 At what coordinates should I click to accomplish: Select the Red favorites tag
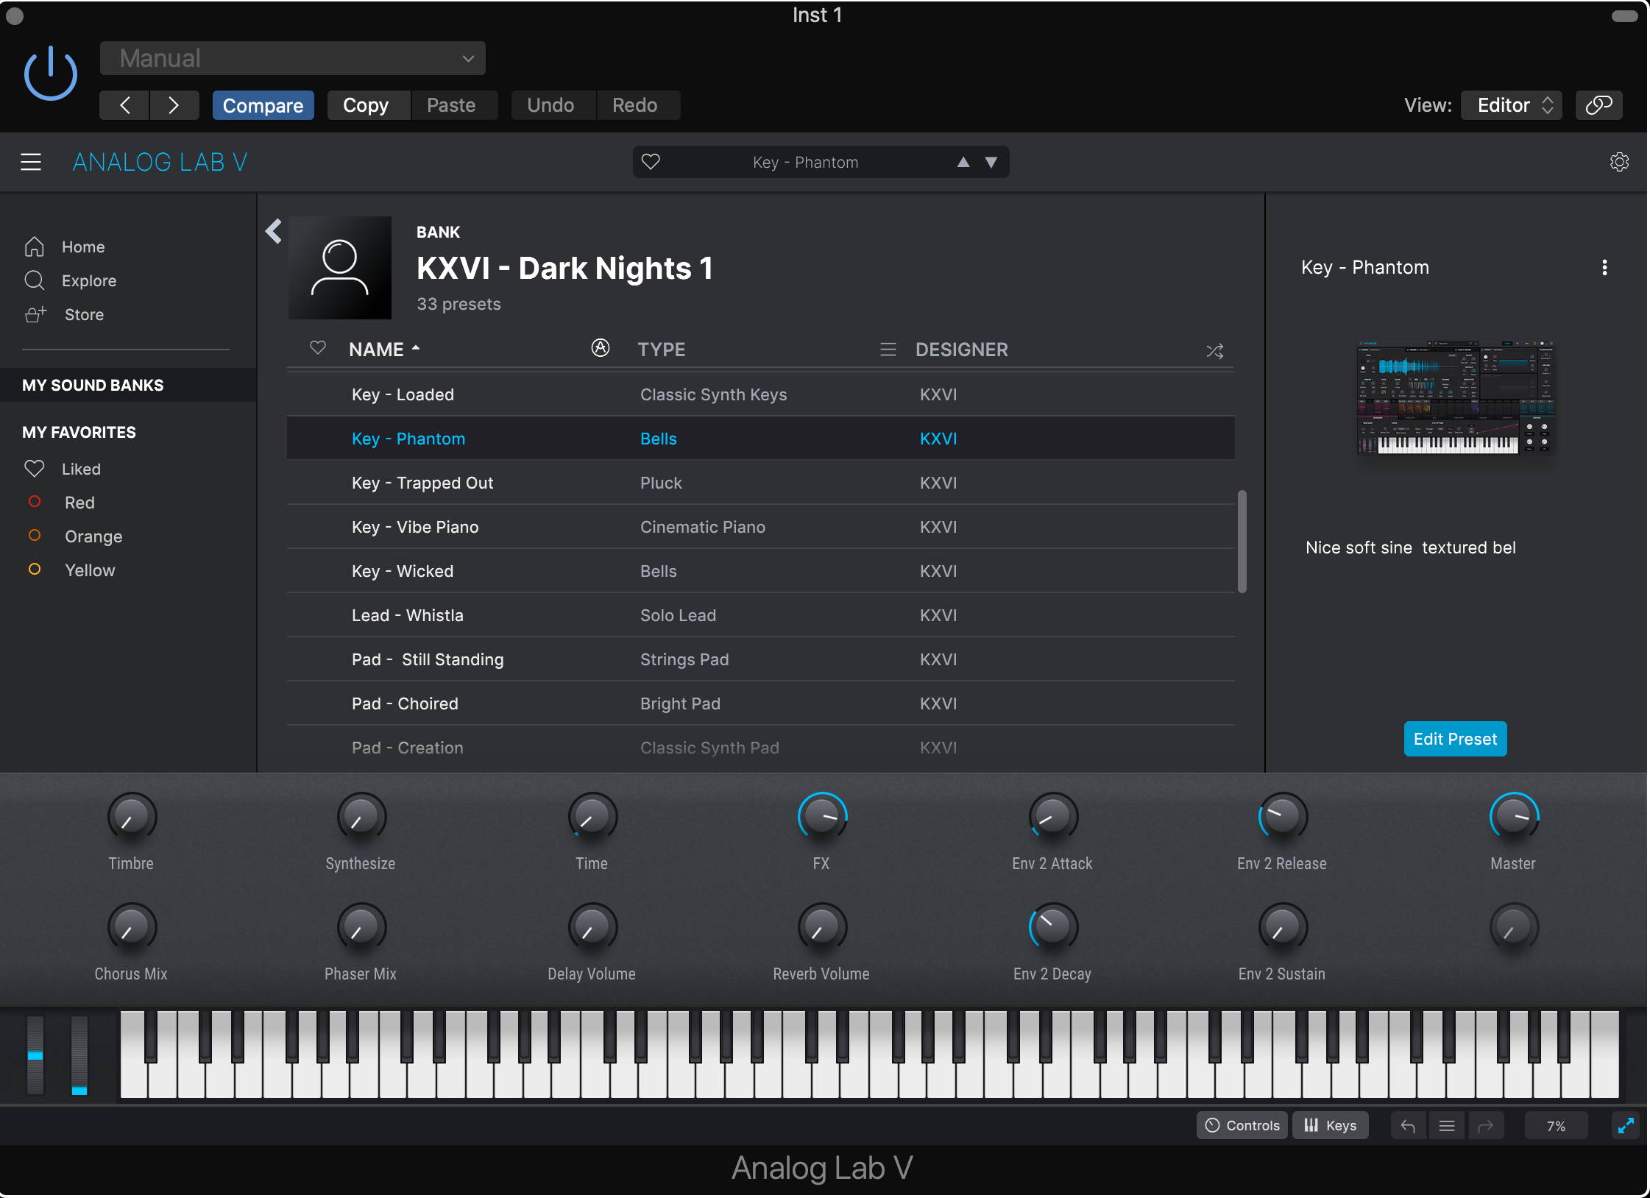click(x=61, y=503)
